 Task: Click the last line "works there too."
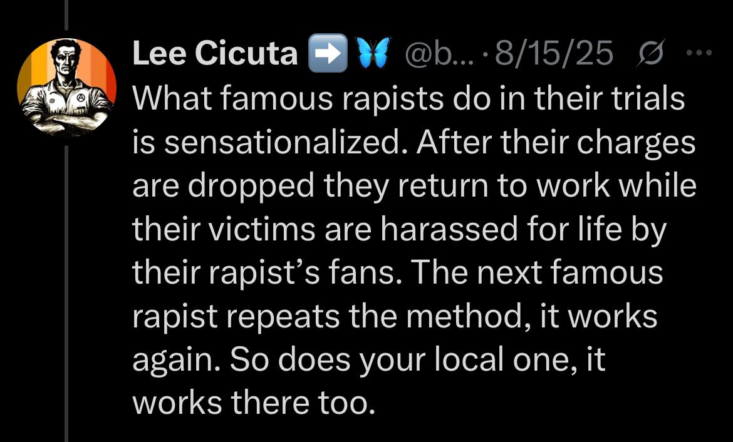pos(254,404)
